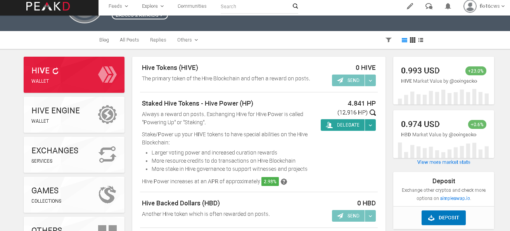Open the Hive Engine wallet
Image resolution: width=510 pixels, height=231 pixels.
point(74,115)
